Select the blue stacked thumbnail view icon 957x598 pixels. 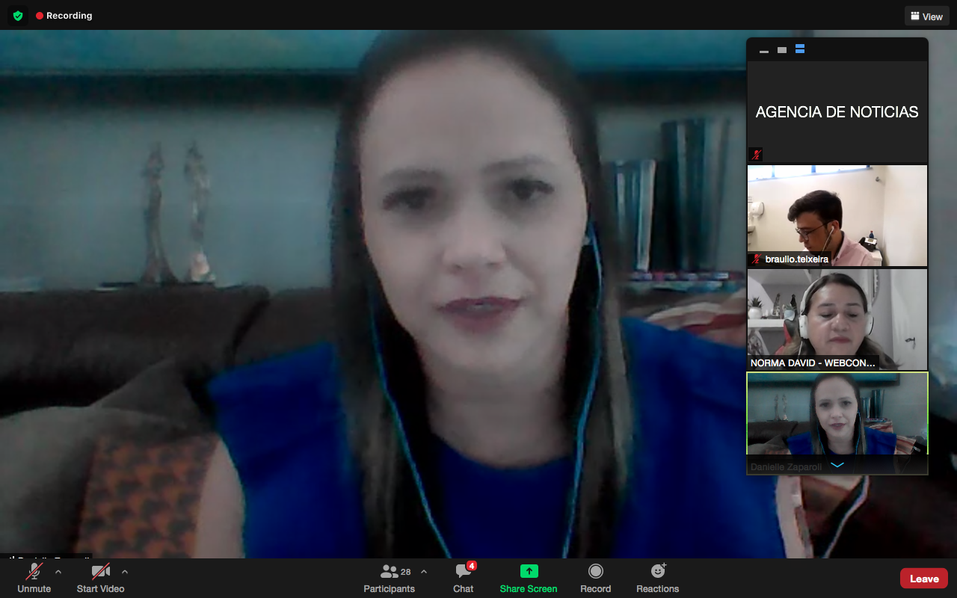pyautogui.click(x=800, y=49)
